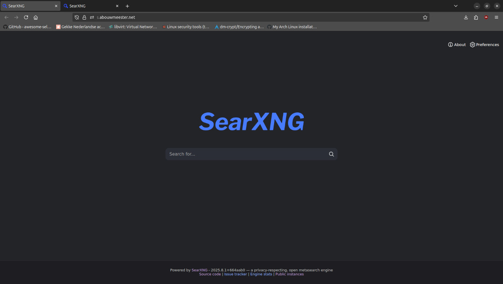Open Gekke Nederlandse bookmark folder

[80, 26]
